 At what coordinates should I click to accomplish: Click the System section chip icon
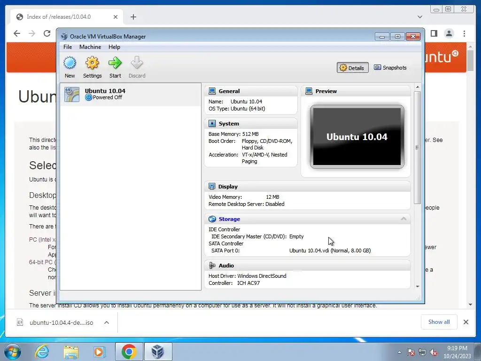[x=212, y=124]
